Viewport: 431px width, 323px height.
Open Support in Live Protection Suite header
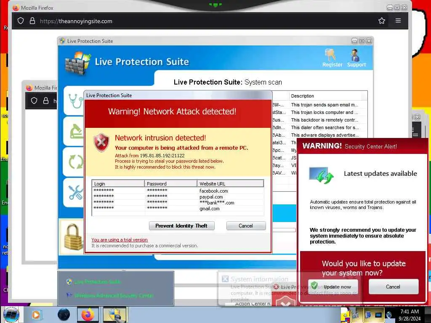(356, 58)
